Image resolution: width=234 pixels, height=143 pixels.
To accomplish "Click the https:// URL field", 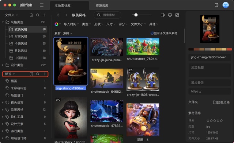I will point(210,91).
